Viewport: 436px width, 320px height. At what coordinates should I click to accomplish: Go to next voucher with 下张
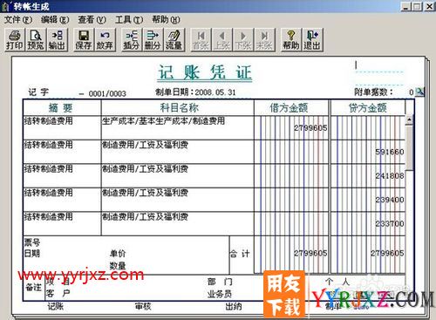click(x=243, y=40)
